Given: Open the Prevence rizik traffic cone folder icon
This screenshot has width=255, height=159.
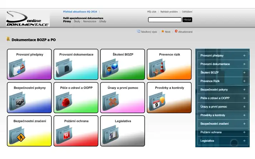Looking at the screenshot, I should [x=157, y=68].
